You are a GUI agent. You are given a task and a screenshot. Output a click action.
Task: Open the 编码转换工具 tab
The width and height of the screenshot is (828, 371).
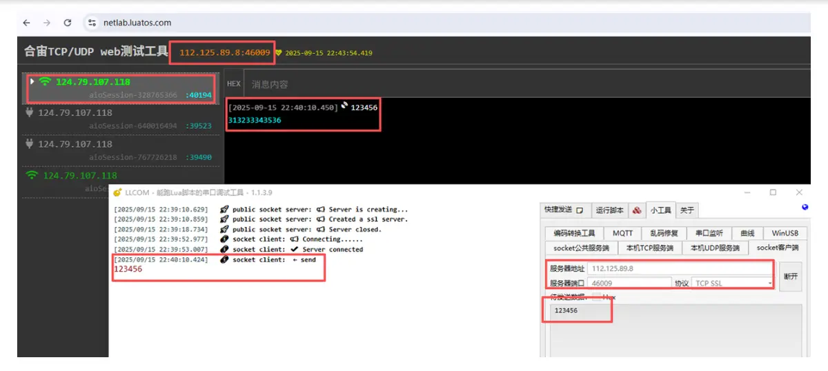[573, 233]
